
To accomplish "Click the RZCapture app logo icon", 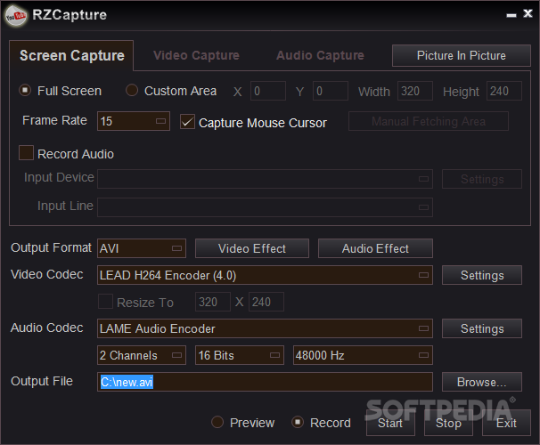I will [x=16, y=16].
